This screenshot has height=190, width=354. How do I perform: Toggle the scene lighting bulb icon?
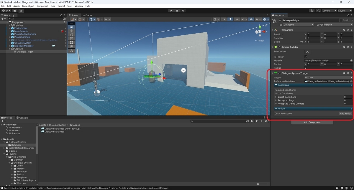tap(230, 19)
